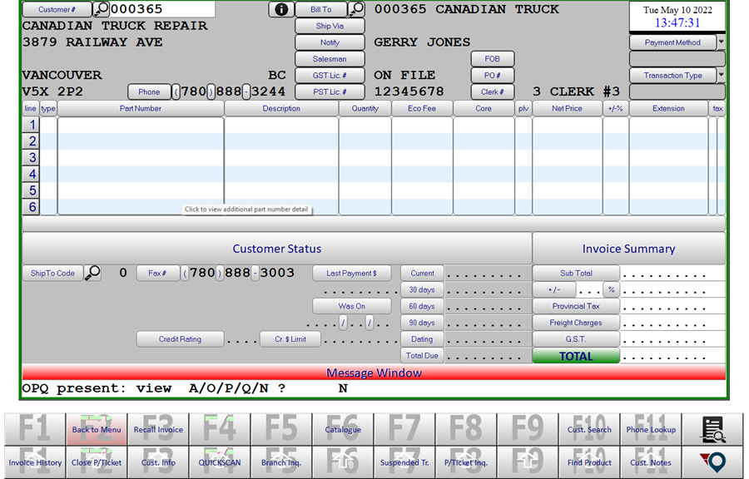Click the G.S.T. button
The width and height of the screenshot is (749, 479).
[576, 338]
